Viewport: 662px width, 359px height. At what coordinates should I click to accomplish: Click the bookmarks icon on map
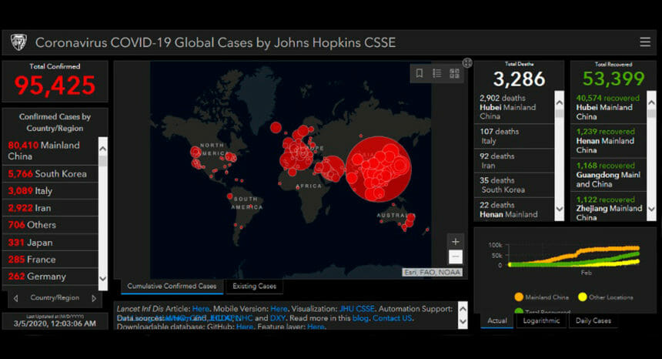(x=420, y=74)
